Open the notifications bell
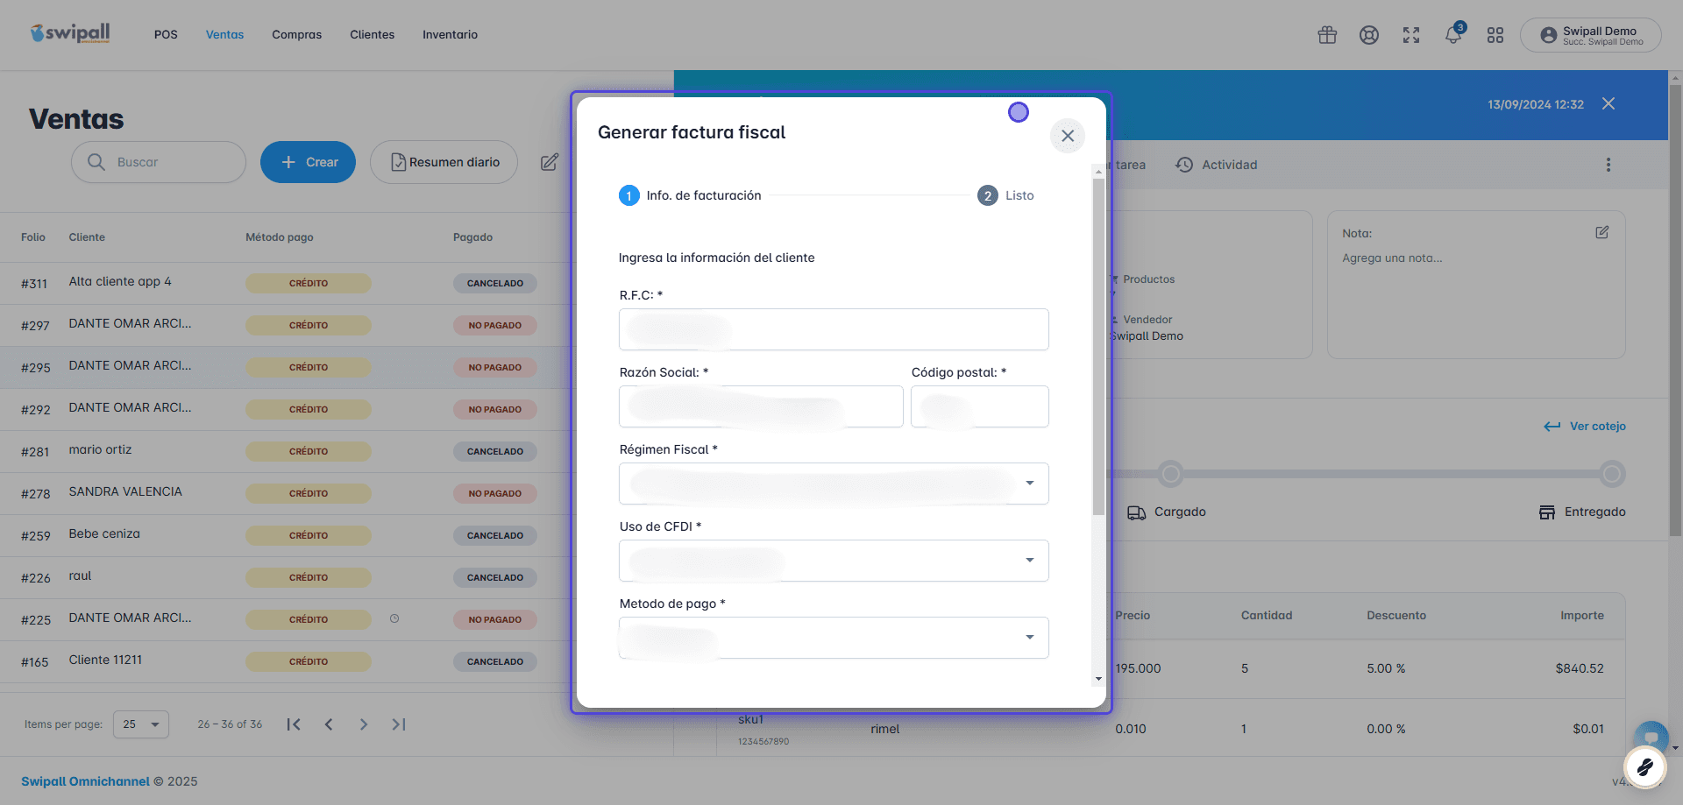1683x805 pixels. click(x=1453, y=35)
